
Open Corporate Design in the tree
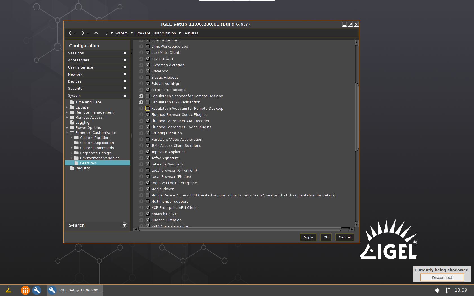click(x=96, y=153)
